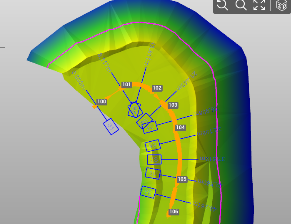Click the magnifier zoom tool
291x224 pixels.
tap(241, 5)
